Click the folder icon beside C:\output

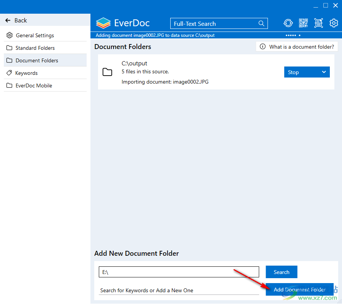107,72
